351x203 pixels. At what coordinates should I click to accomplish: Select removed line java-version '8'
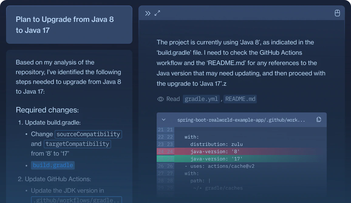point(241,151)
